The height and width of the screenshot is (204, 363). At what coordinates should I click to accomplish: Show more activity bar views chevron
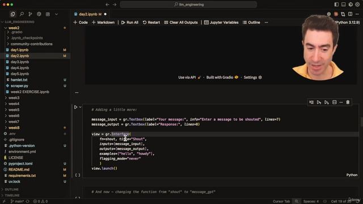click(56, 14)
